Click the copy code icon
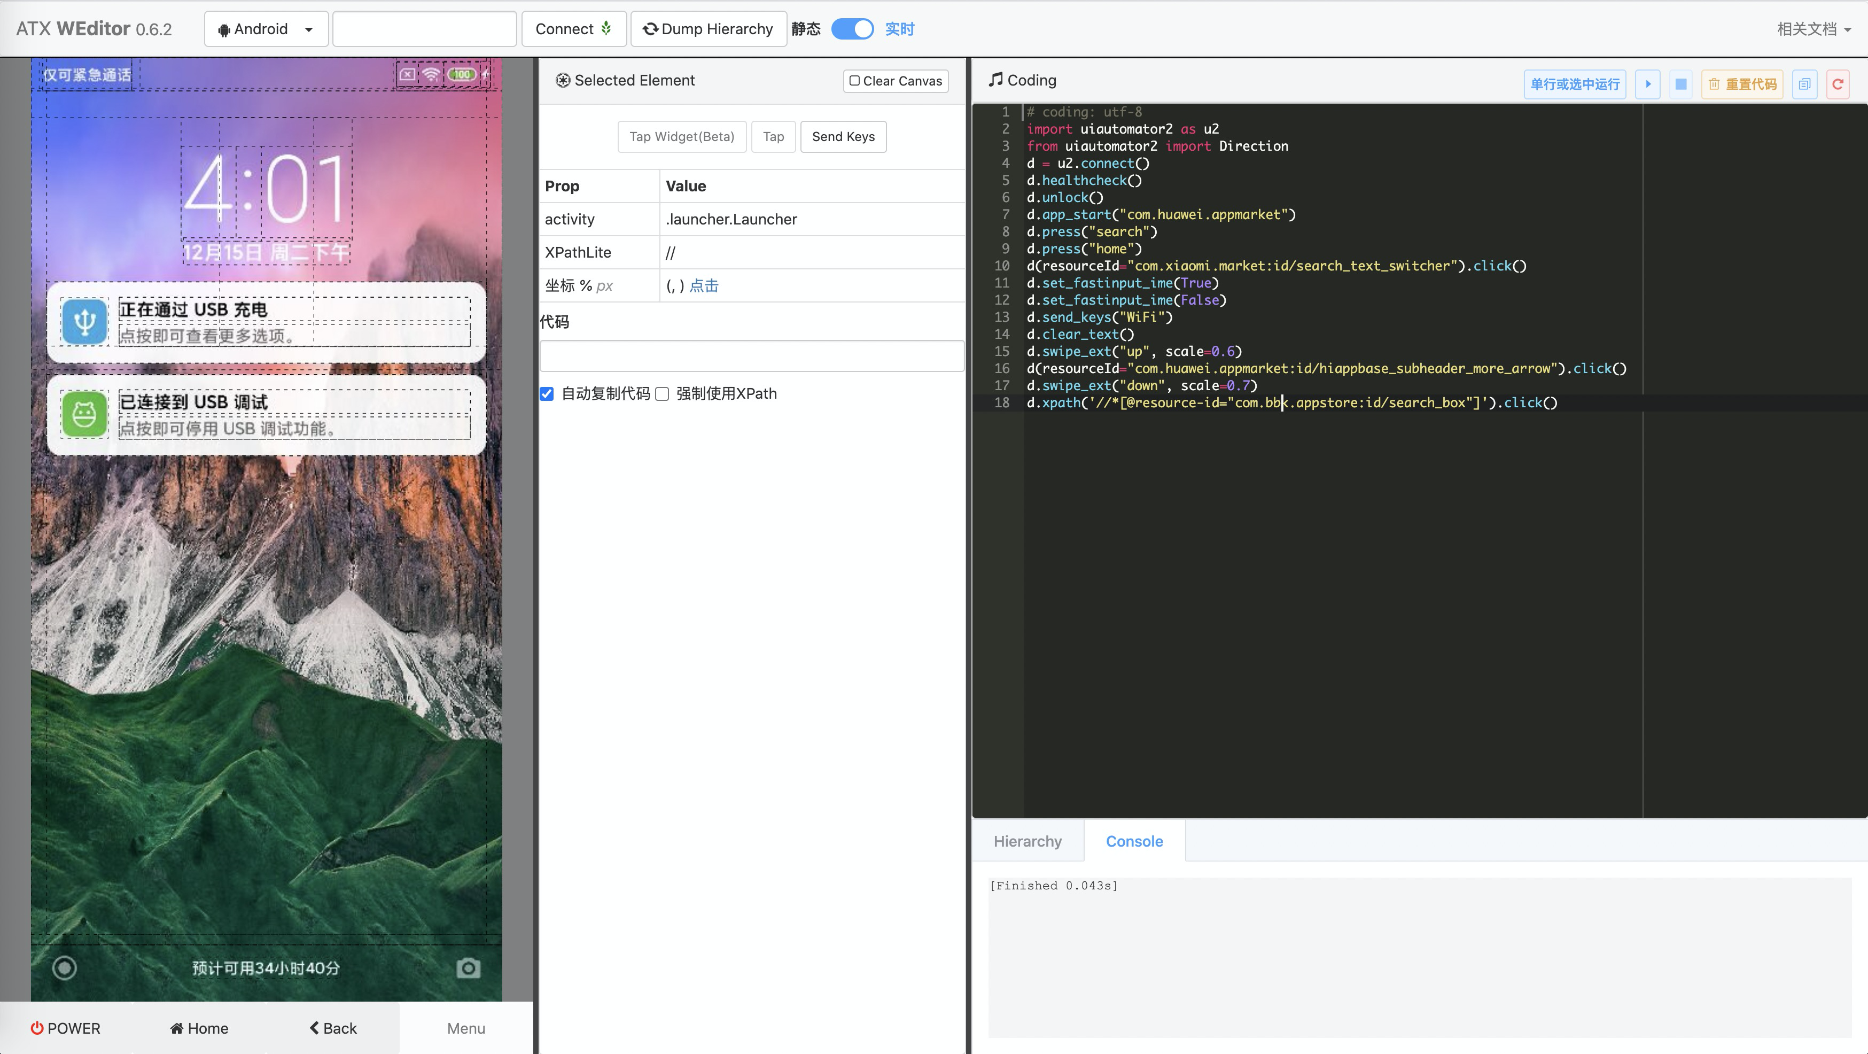 [1804, 84]
